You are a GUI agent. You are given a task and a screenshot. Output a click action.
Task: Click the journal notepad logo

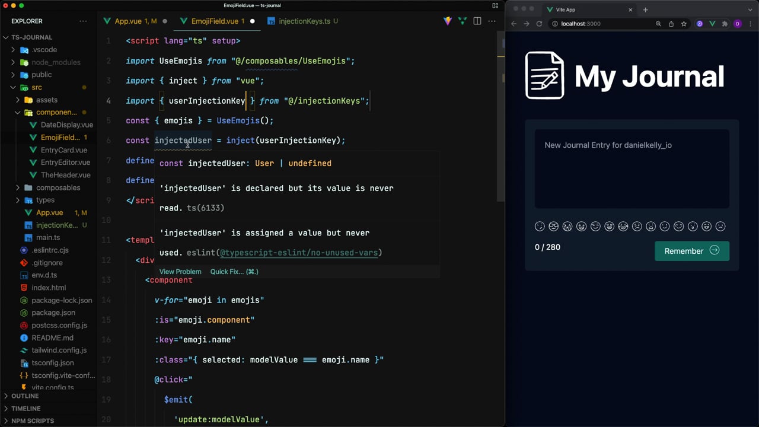pos(544,75)
